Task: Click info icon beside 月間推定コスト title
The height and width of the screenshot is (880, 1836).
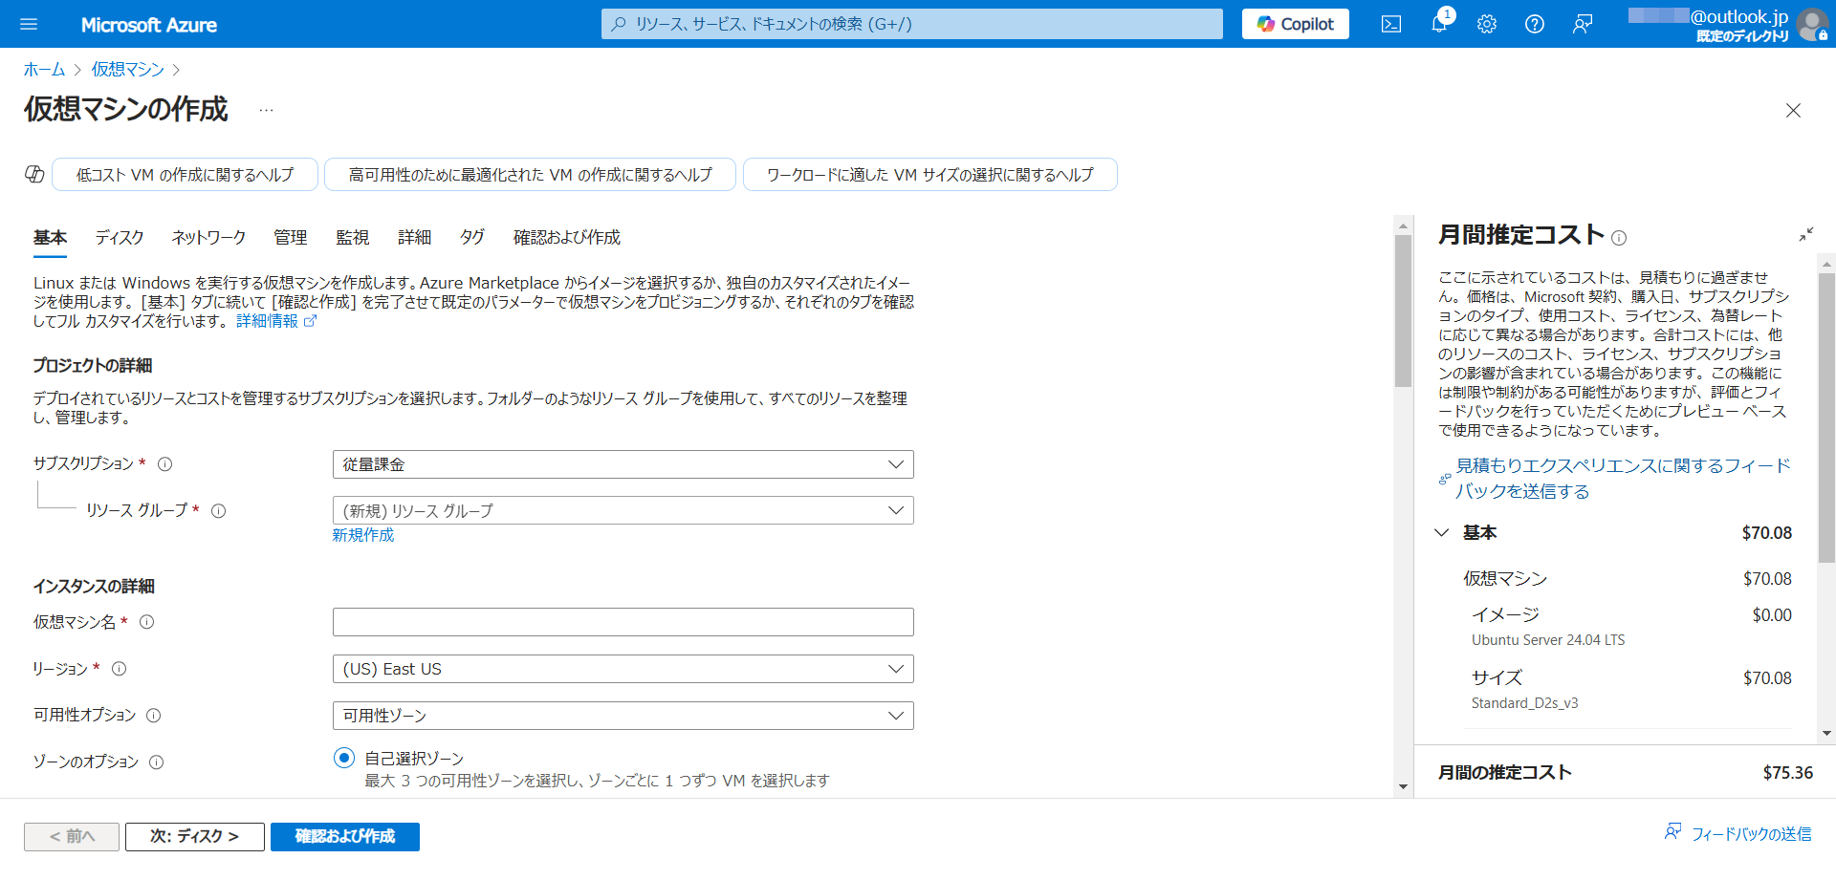Action: (1619, 238)
